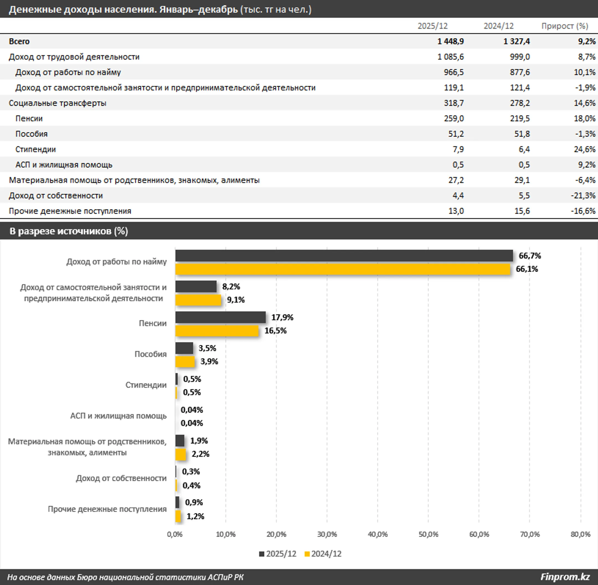Image resolution: width=598 pixels, height=585 pixels.
Task: Click the yellow 66,1% hired work bar
Action: [342, 269]
